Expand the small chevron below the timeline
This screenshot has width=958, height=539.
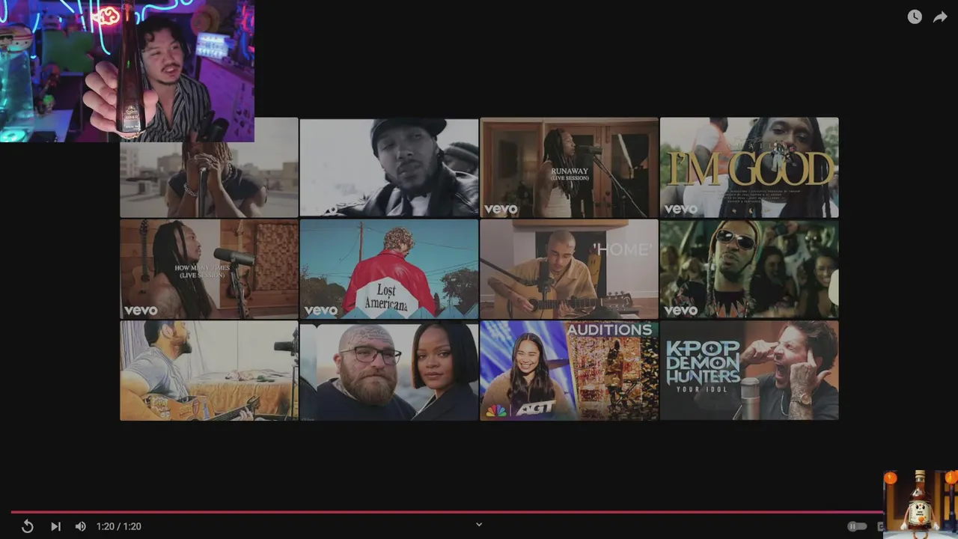pos(479,524)
